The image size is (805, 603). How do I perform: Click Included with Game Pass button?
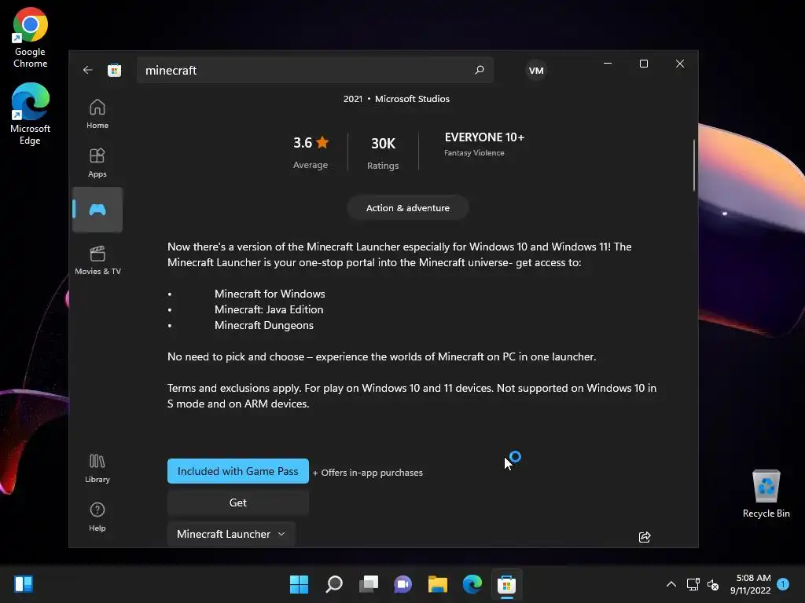pyautogui.click(x=237, y=471)
